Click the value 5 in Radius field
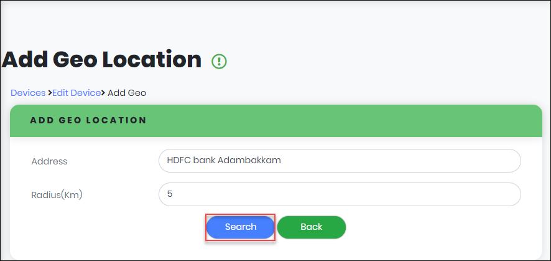 (x=170, y=194)
